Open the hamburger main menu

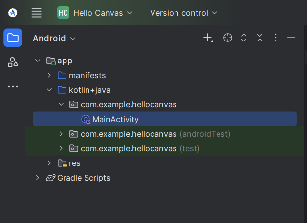(36, 13)
